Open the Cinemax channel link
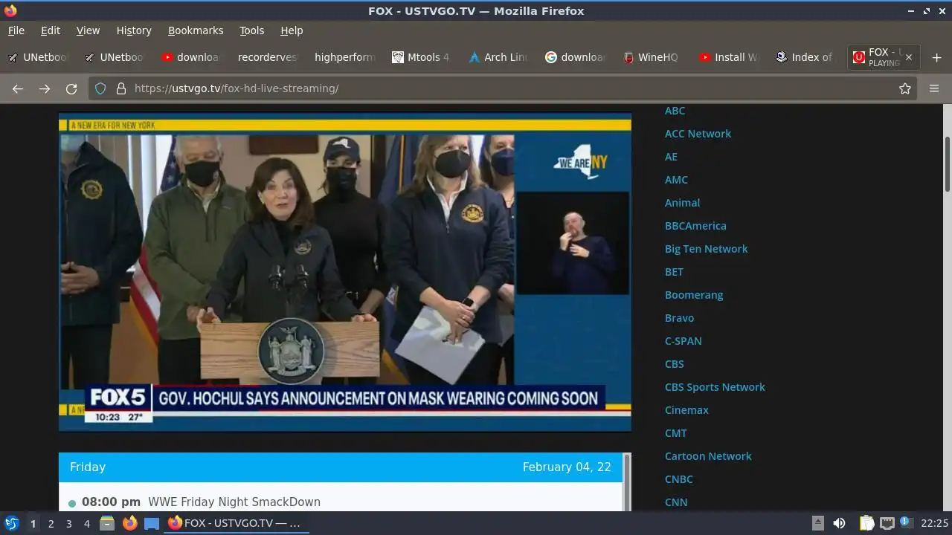Screen dimensions: 952x535 [686, 410]
